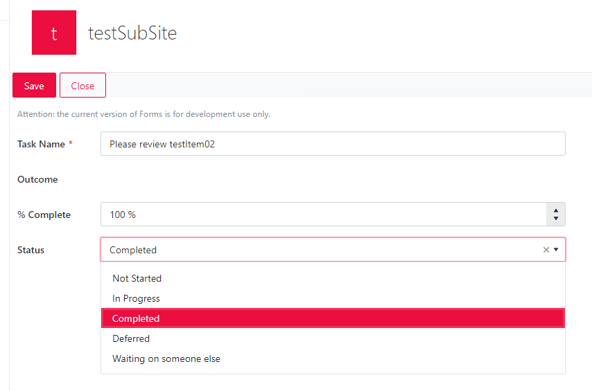
Task: Clear the Status selection with the x icon
Action: (x=546, y=250)
